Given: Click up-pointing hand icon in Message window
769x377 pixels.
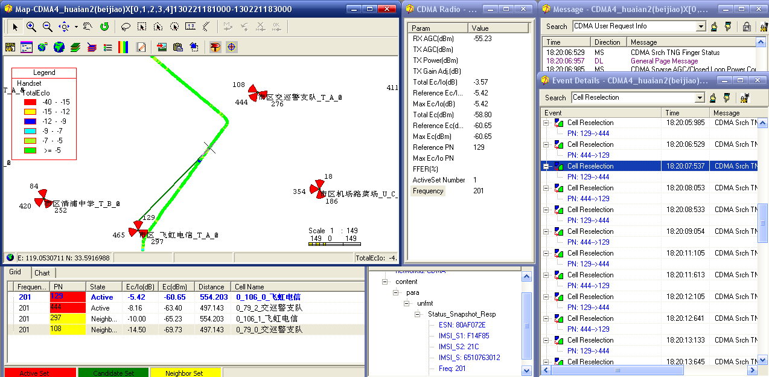Looking at the screenshot, I should point(714,27).
